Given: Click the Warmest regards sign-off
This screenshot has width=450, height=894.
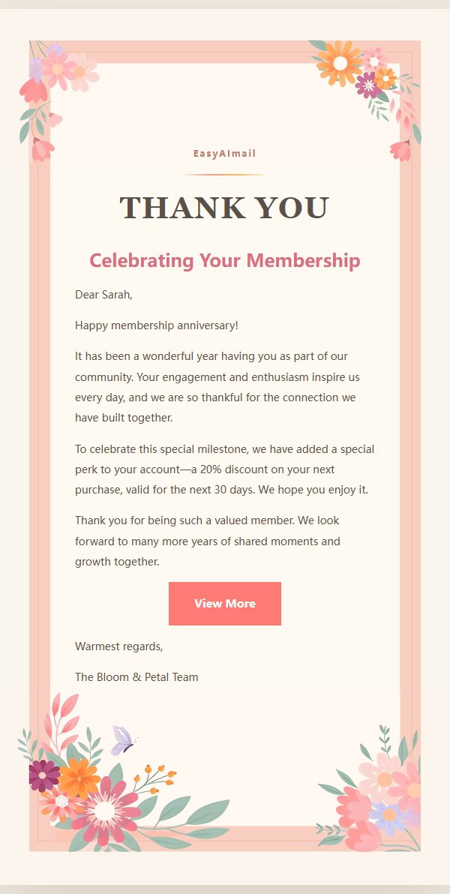Looking at the screenshot, I should pos(119,646).
